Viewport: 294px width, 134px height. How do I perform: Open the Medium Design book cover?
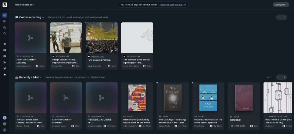click(137, 98)
